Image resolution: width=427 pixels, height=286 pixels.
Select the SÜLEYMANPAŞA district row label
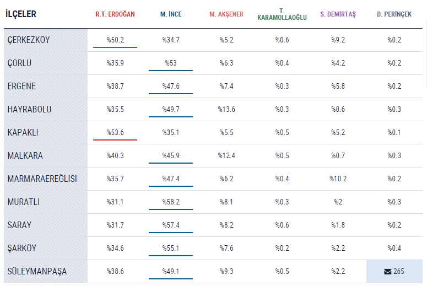(37, 272)
